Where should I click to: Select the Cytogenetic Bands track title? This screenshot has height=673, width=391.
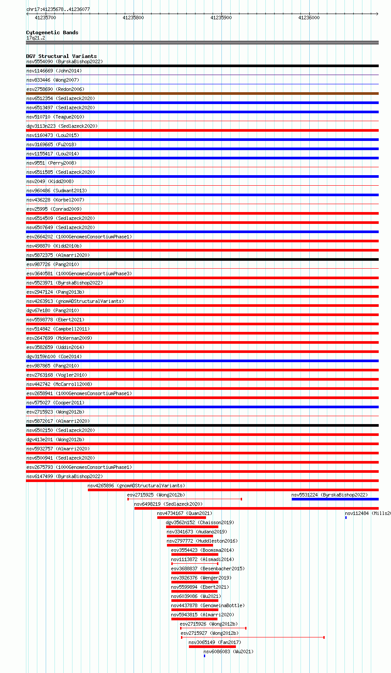point(52,32)
